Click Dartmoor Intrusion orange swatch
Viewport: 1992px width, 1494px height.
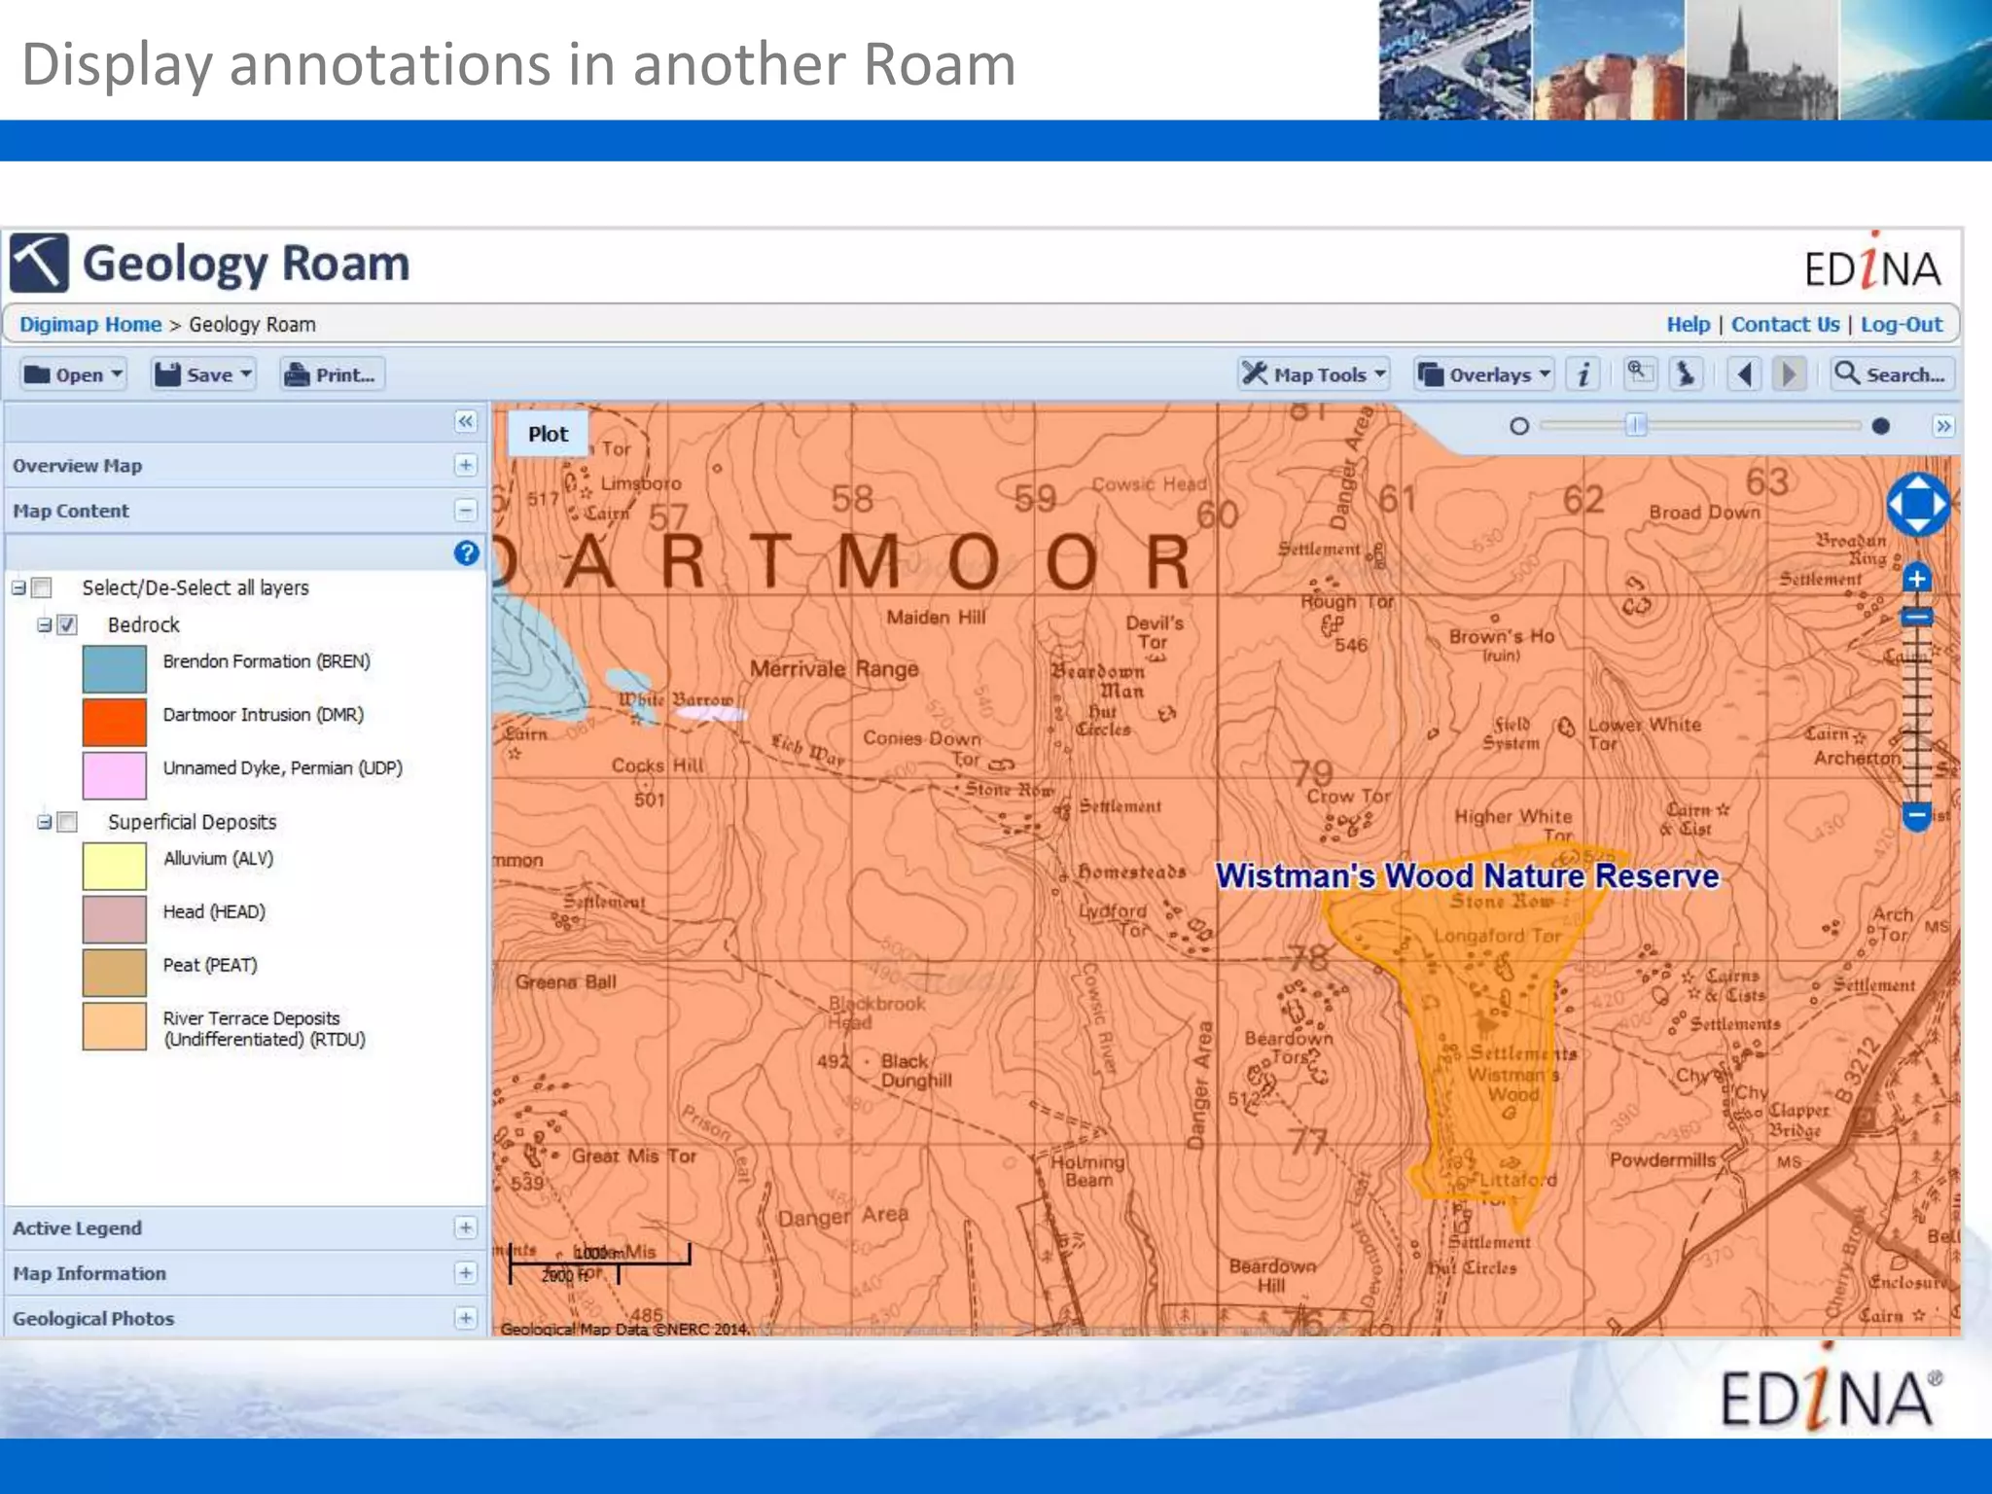tap(115, 722)
